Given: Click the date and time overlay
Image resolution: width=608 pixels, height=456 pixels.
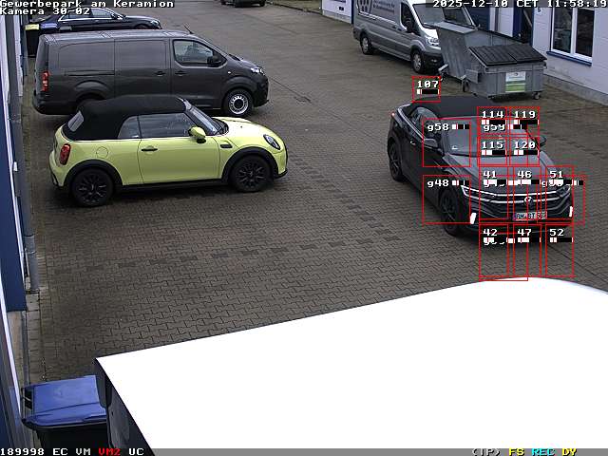Looking at the screenshot, I should point(519,4).
